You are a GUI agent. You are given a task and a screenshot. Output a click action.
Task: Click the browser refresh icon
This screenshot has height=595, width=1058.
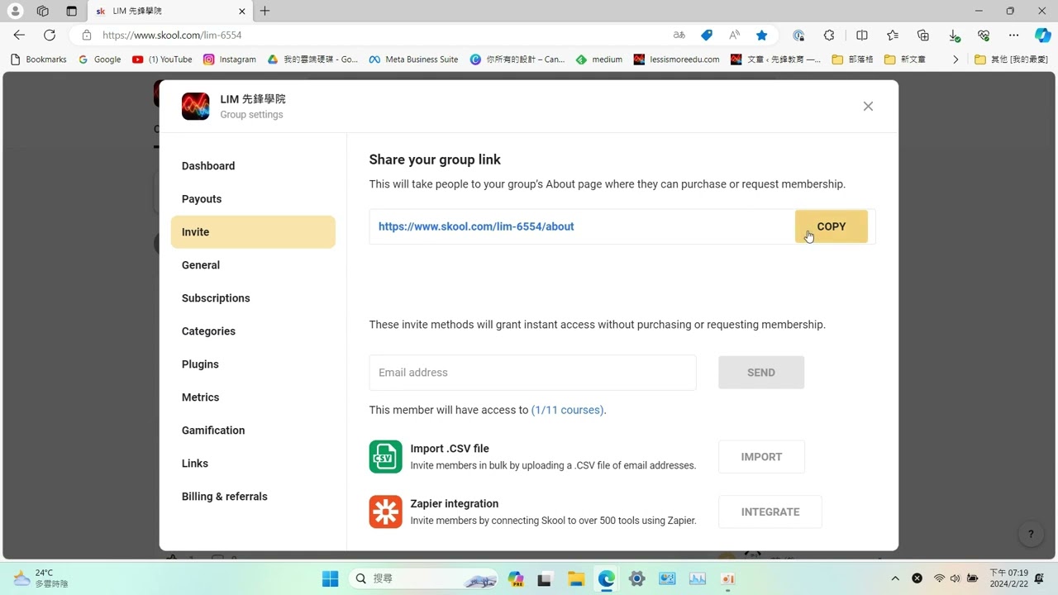50,35
